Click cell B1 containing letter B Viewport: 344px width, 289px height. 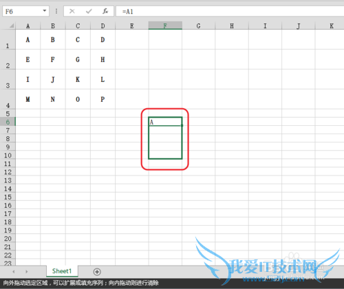click(x=53, y=40)
